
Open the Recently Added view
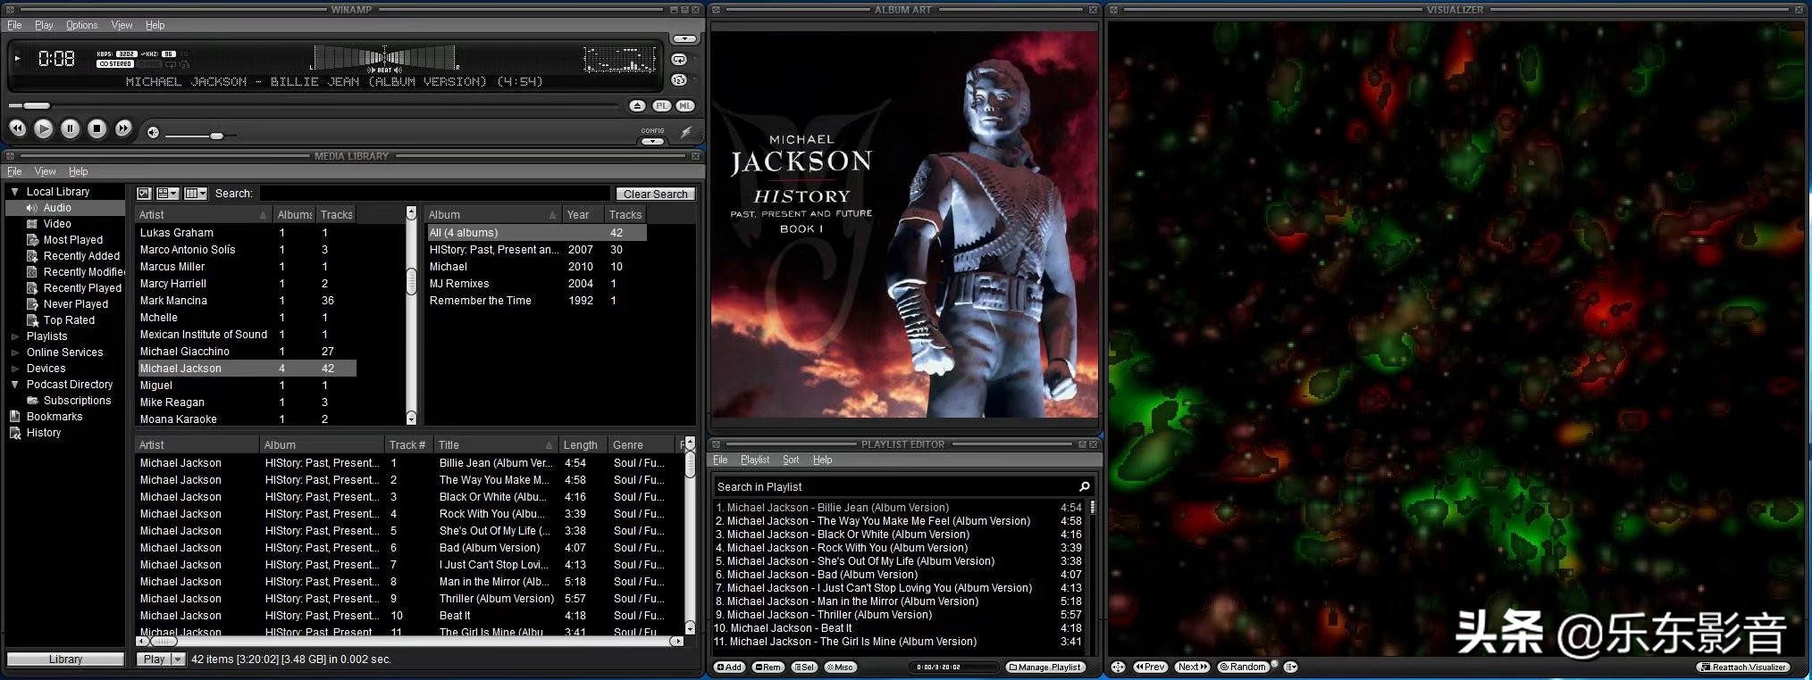point(81,256)
